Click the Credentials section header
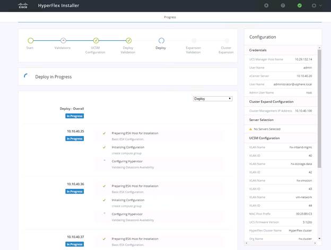 tap(258, 50)
